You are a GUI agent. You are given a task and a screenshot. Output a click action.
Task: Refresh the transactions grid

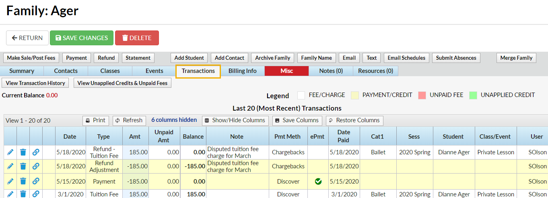(129, 120)
